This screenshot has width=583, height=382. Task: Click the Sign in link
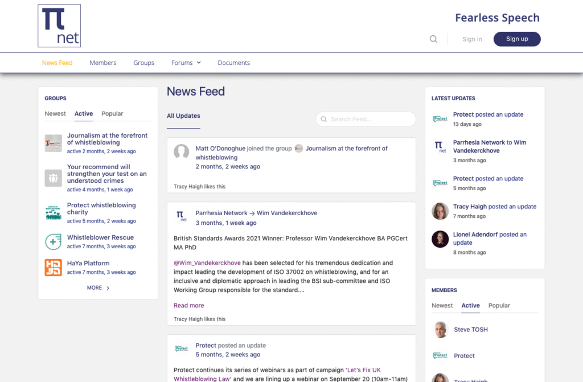472,39
